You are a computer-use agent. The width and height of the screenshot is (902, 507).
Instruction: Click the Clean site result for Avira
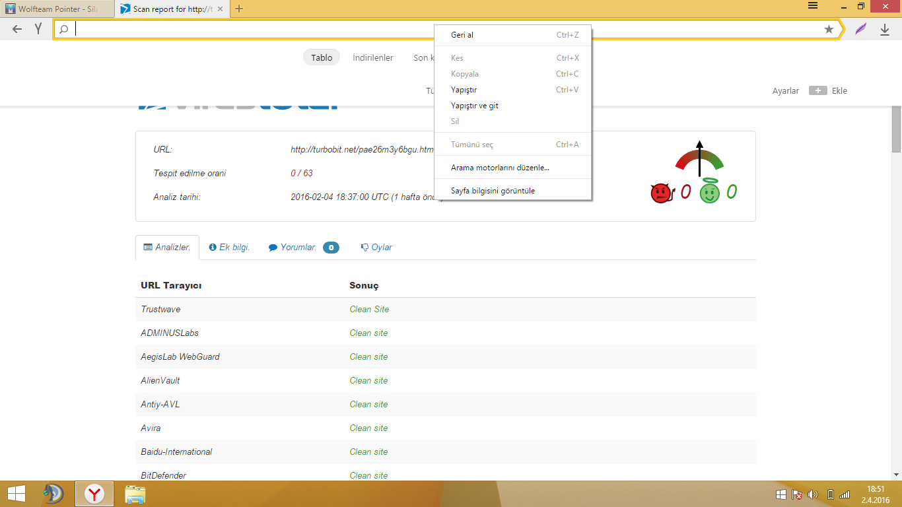click(x=368, y=428)
